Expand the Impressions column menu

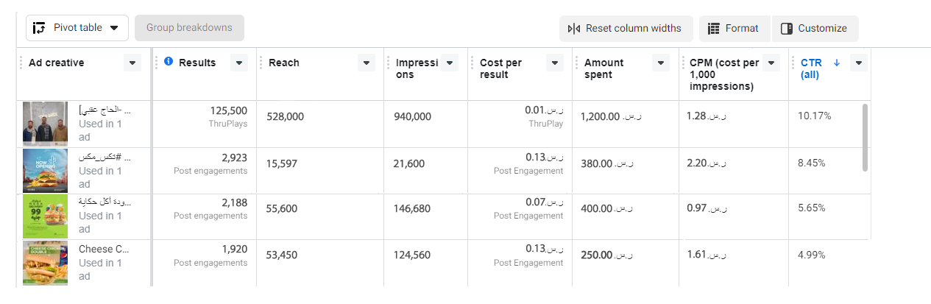tap(450, 63)
